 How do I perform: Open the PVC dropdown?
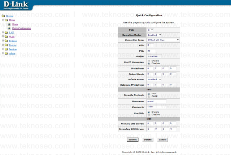click(x=150, y=30)
